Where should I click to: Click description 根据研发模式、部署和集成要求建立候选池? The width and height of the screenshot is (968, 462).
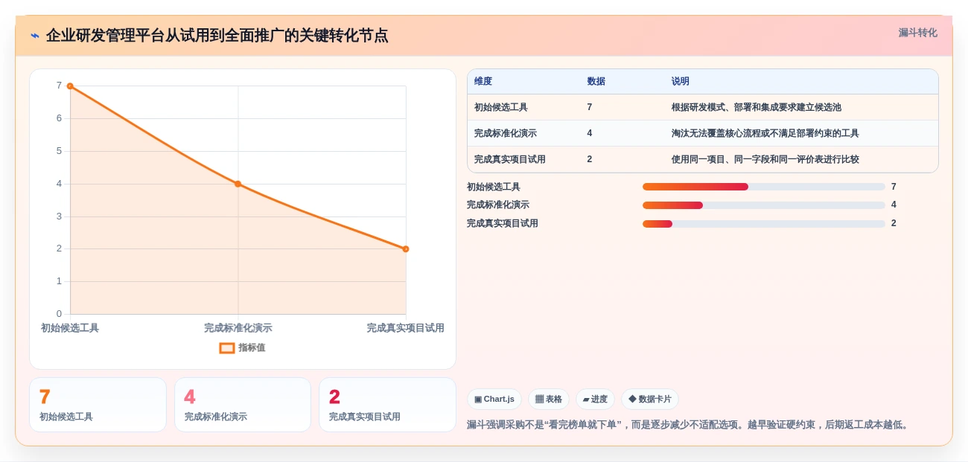(757, 108)
